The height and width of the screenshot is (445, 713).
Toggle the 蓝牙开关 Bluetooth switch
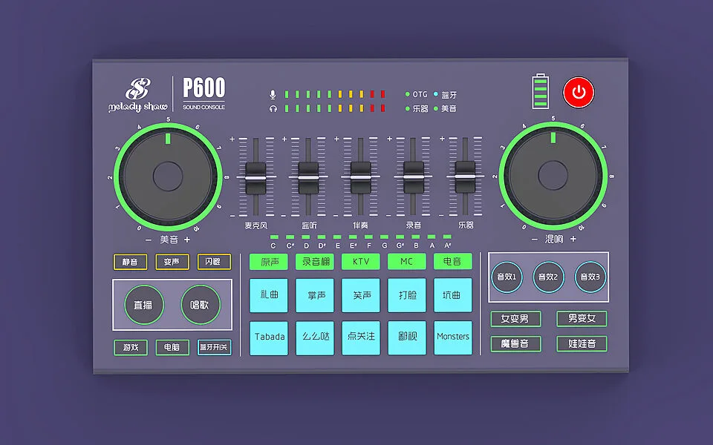click(x=214, y=347)
